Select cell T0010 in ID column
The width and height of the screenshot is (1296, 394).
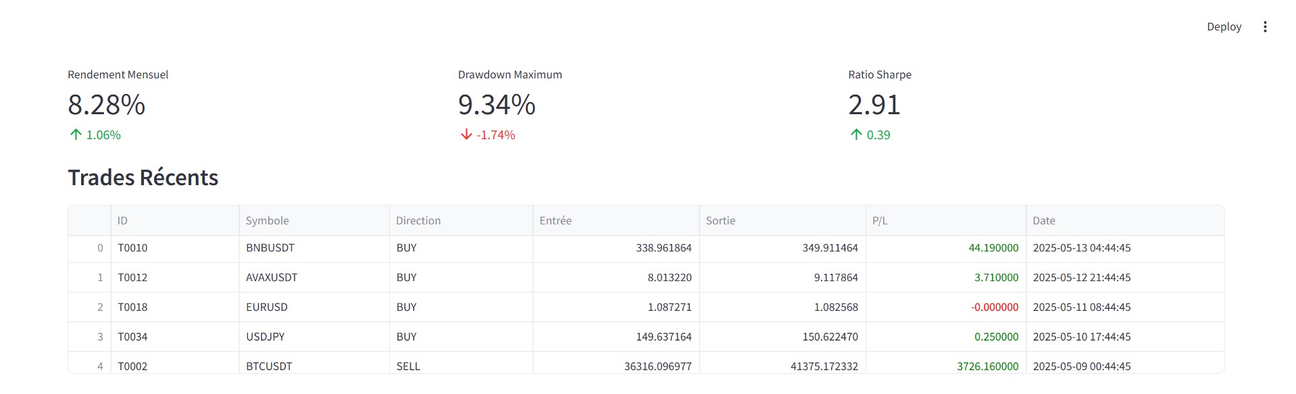click(x=175, y=248)
